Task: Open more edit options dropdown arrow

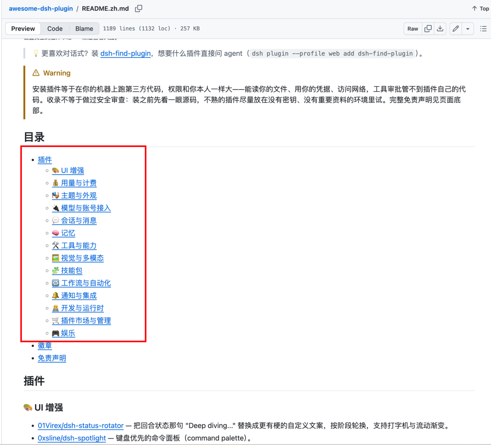Action: [467, 29]
